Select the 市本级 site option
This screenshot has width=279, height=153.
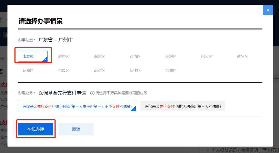33,56
